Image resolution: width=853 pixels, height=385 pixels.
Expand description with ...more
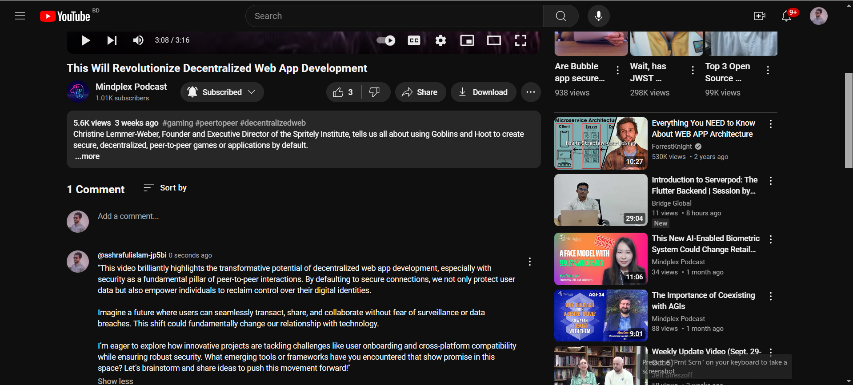click(88, 156)
